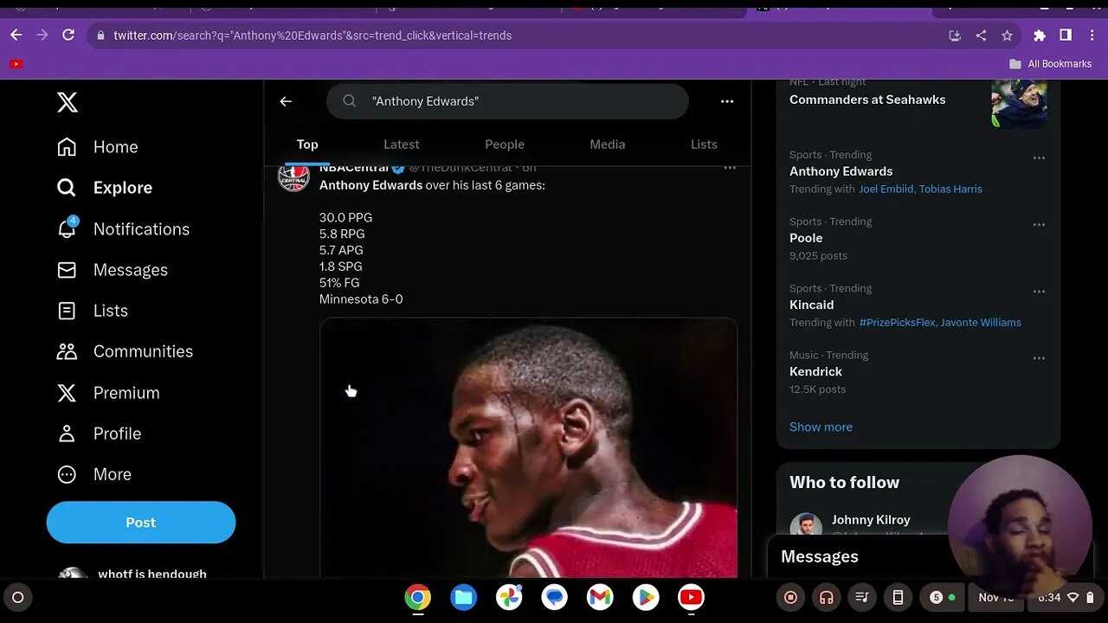1108x623 pixels.
Task: Select the Top search tab
Action: (307, 145)
